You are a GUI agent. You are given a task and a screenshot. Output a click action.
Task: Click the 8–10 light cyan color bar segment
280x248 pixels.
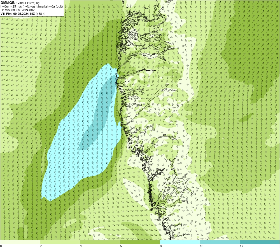180,242
